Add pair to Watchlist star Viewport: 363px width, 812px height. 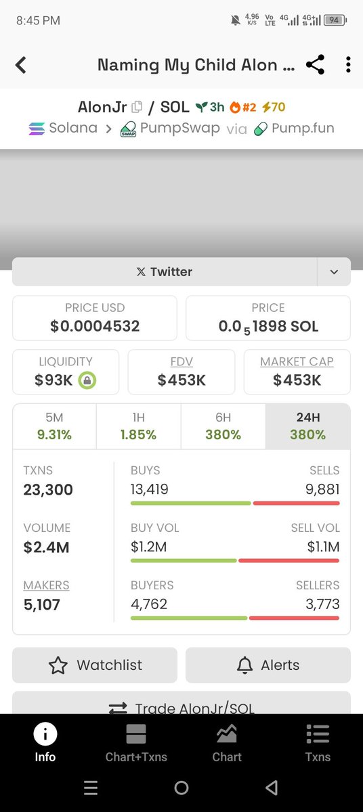[95, 665]
